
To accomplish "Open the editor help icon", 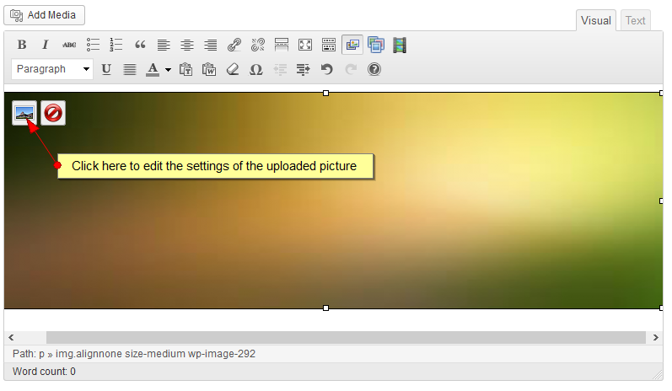I will (374, 69).
